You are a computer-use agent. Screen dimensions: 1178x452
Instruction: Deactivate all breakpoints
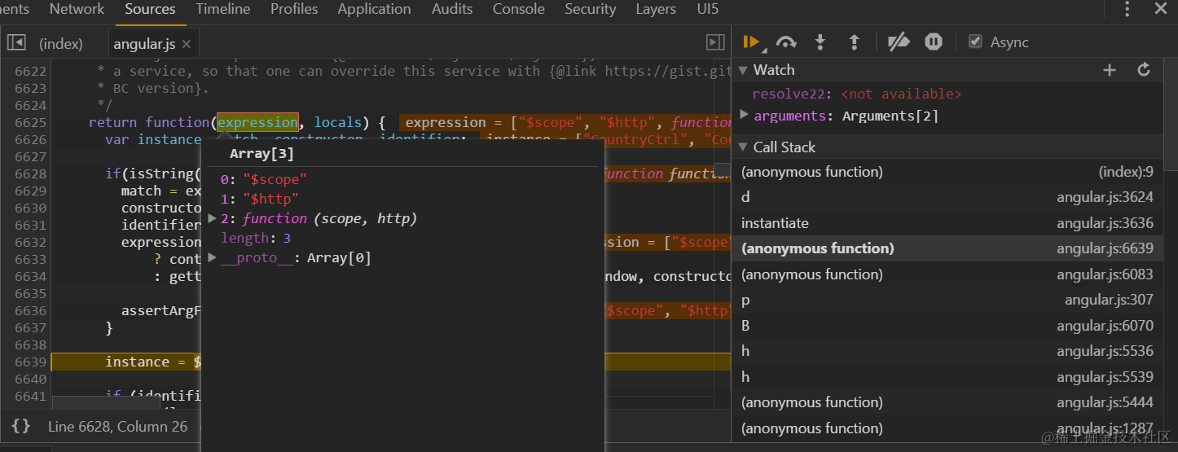[898, 42]
